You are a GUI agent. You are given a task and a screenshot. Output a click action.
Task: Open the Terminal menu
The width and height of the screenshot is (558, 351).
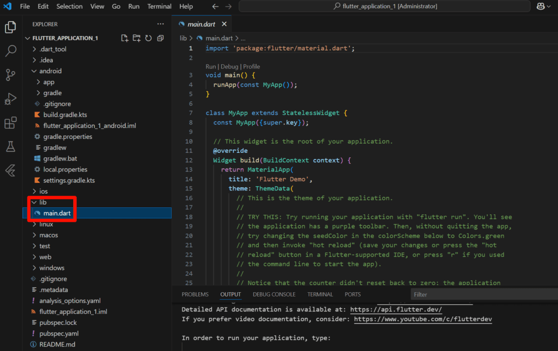point(159,7)
